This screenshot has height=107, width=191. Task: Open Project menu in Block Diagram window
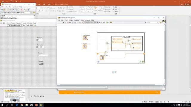point(71,20)
